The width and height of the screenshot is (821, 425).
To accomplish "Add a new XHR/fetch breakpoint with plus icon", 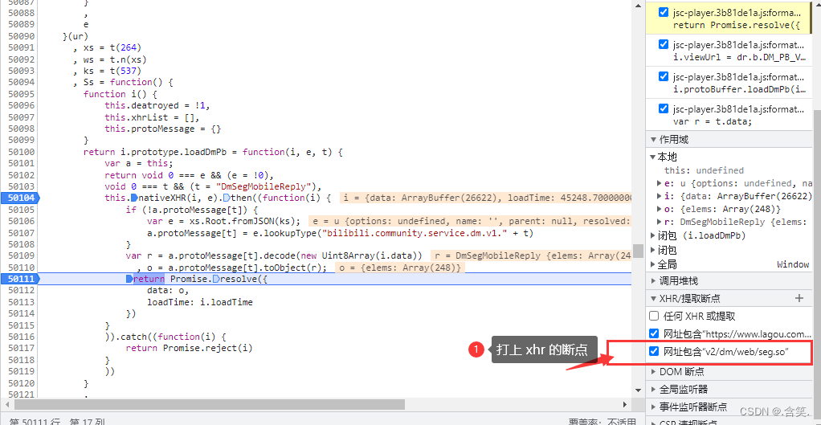I will (799, 298).
